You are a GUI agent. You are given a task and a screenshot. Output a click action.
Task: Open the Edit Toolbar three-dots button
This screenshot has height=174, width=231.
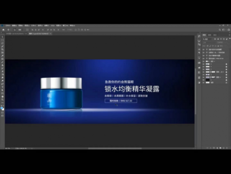tap(2, 103)
